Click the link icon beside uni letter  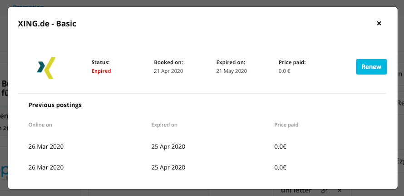(x=325, y=191)
